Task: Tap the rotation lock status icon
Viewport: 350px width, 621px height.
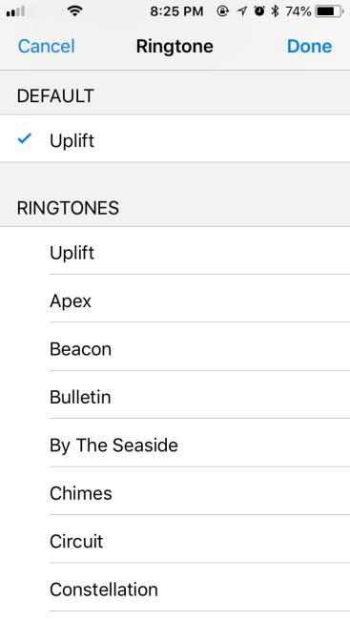Action: coord(223,11)
